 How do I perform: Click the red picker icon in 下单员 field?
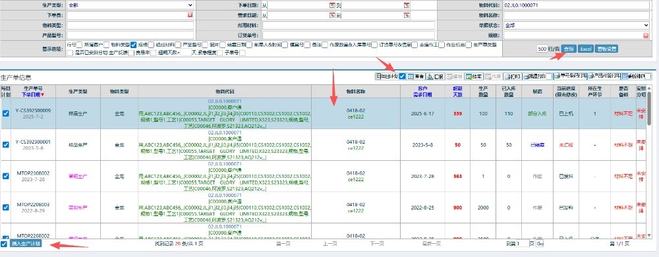pyautogui.click(x=190, y=15)
